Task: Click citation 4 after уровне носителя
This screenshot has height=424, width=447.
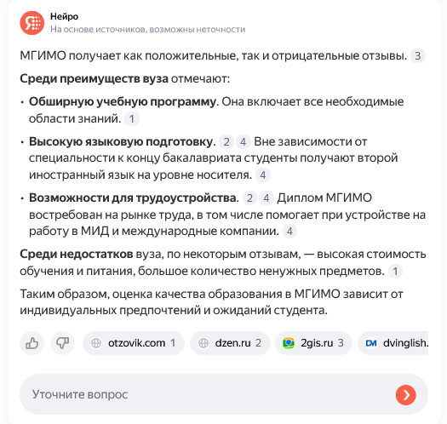Action: [x=263, y=175]
